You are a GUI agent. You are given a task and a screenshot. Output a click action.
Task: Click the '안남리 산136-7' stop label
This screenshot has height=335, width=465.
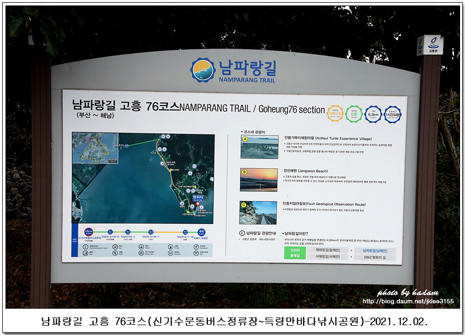tap(150, 237)
